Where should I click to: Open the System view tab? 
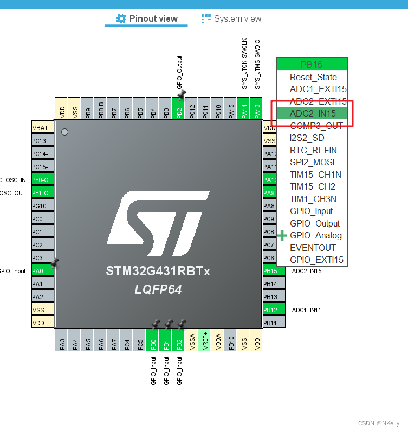tap(231, 18)
